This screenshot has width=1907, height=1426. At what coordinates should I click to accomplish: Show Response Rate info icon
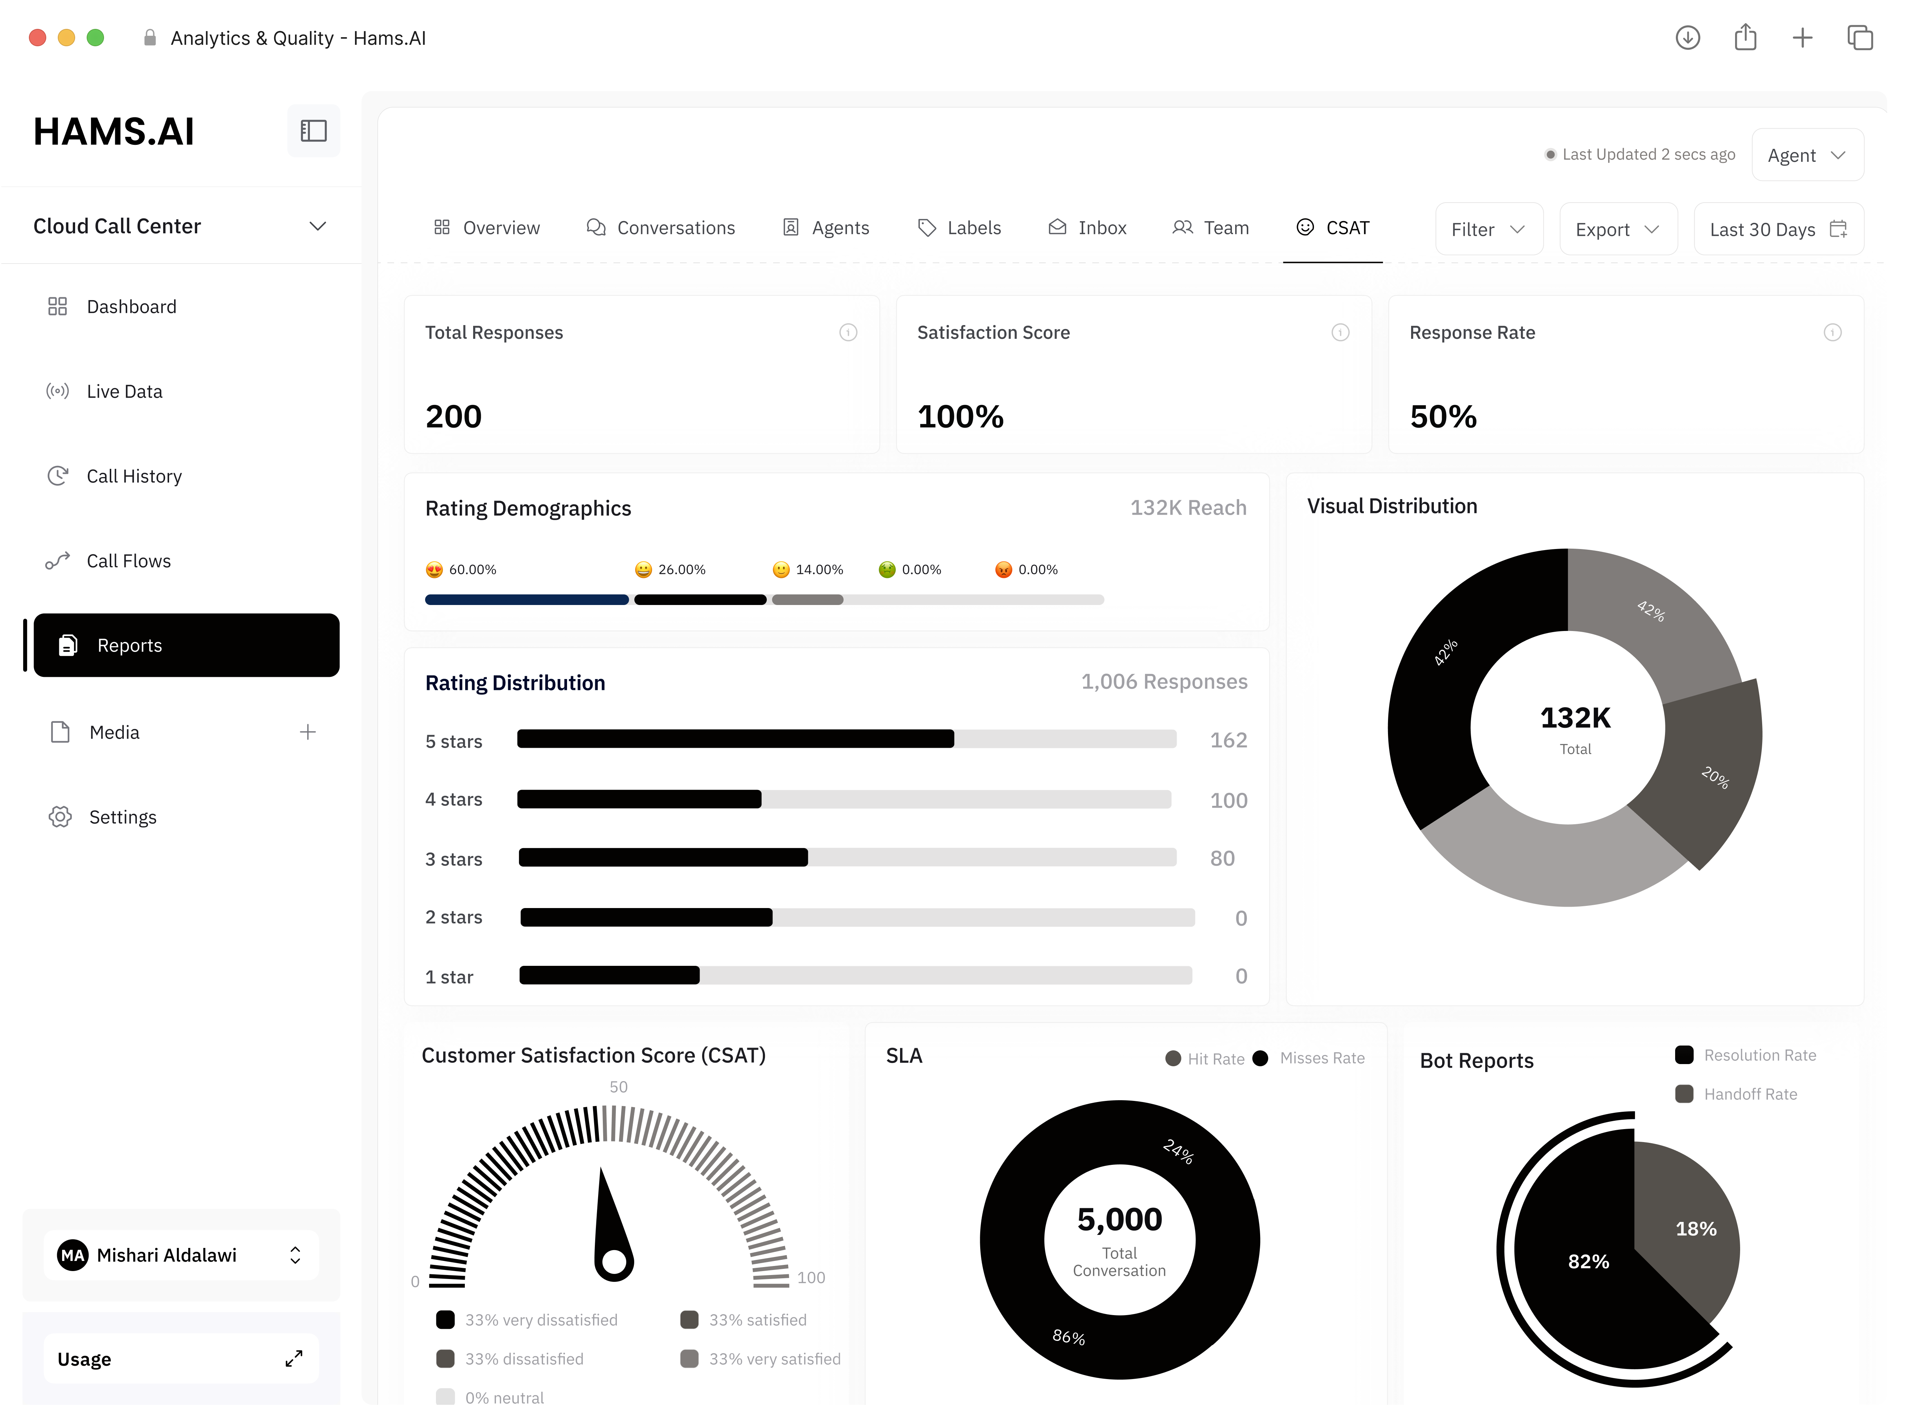pos(1833,333)
